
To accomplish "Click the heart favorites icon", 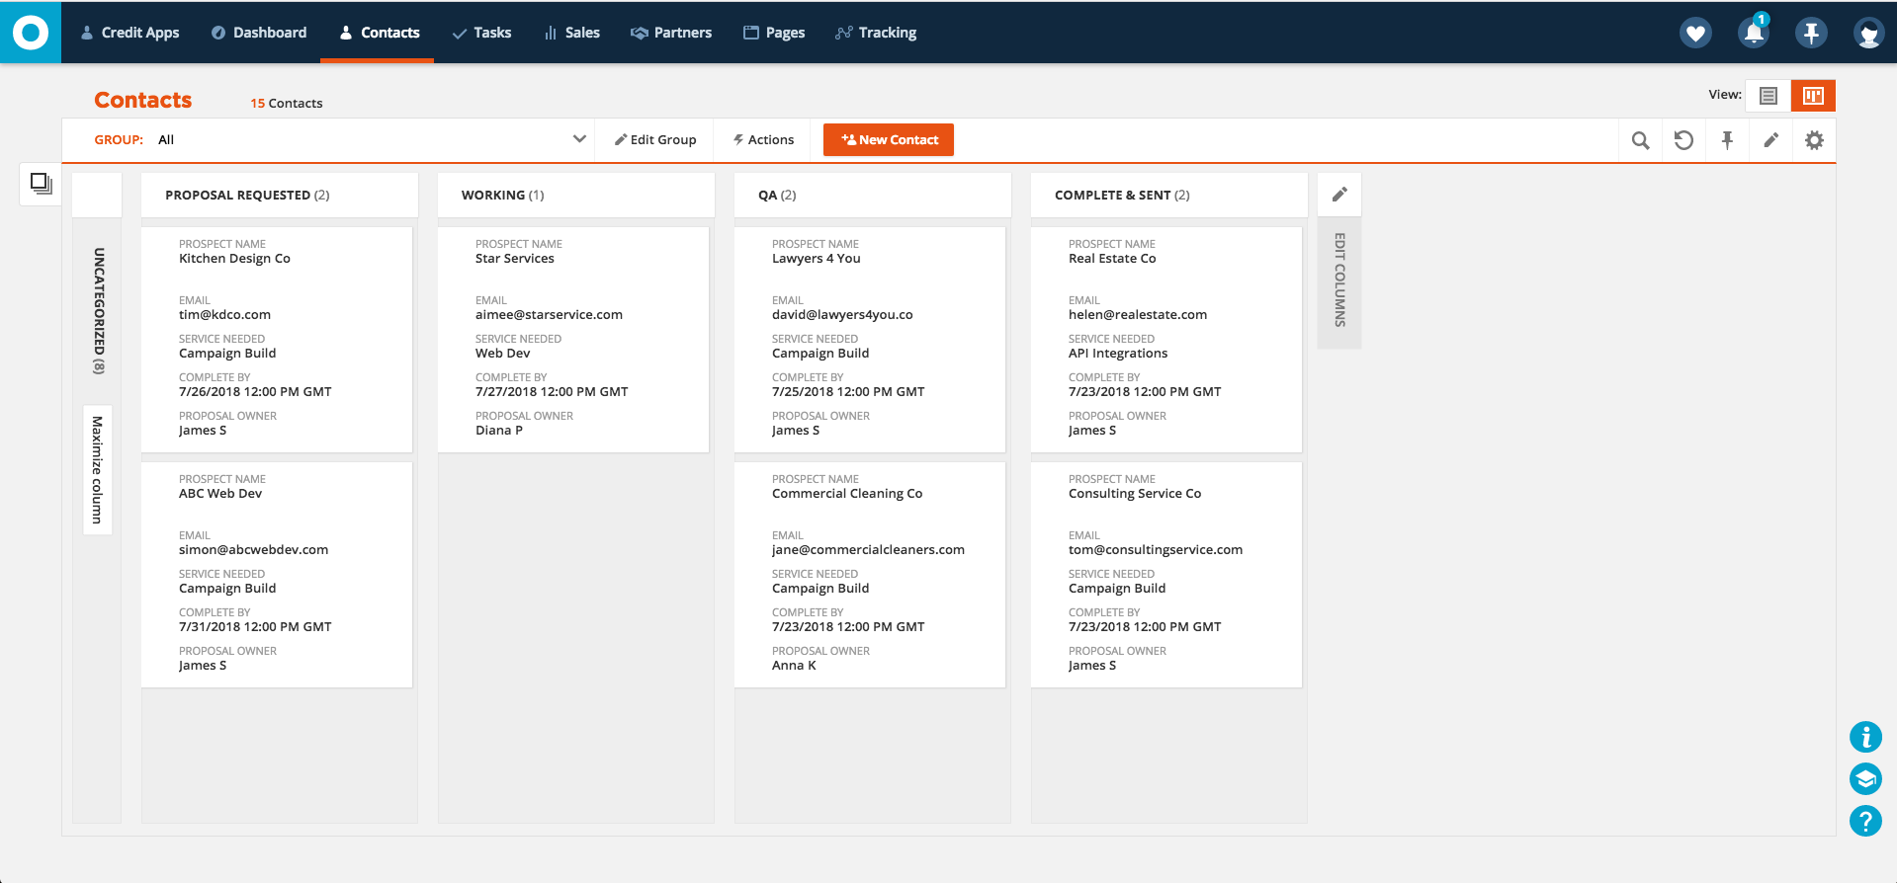I will pyautogui.click(x=1695, y=33).
